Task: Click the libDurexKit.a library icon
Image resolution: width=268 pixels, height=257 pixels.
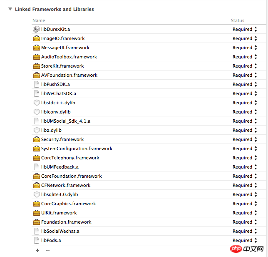Action: 36,29
